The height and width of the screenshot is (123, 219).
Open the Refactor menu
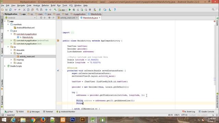point(45,5)
